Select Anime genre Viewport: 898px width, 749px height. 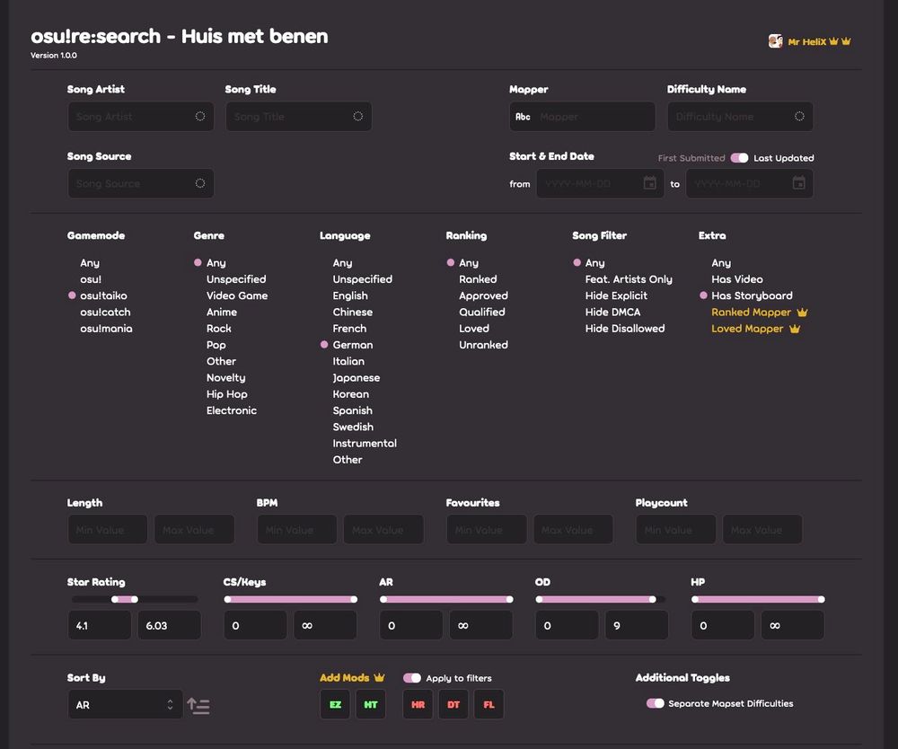[222, 313]
